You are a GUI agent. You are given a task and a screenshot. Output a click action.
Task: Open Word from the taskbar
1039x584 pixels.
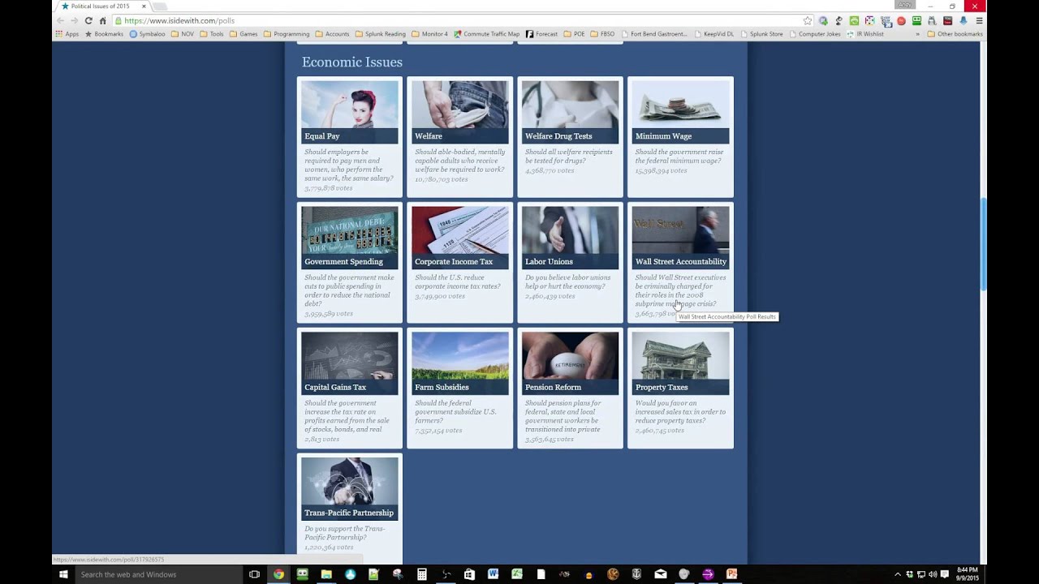click(x=493, y=574)
